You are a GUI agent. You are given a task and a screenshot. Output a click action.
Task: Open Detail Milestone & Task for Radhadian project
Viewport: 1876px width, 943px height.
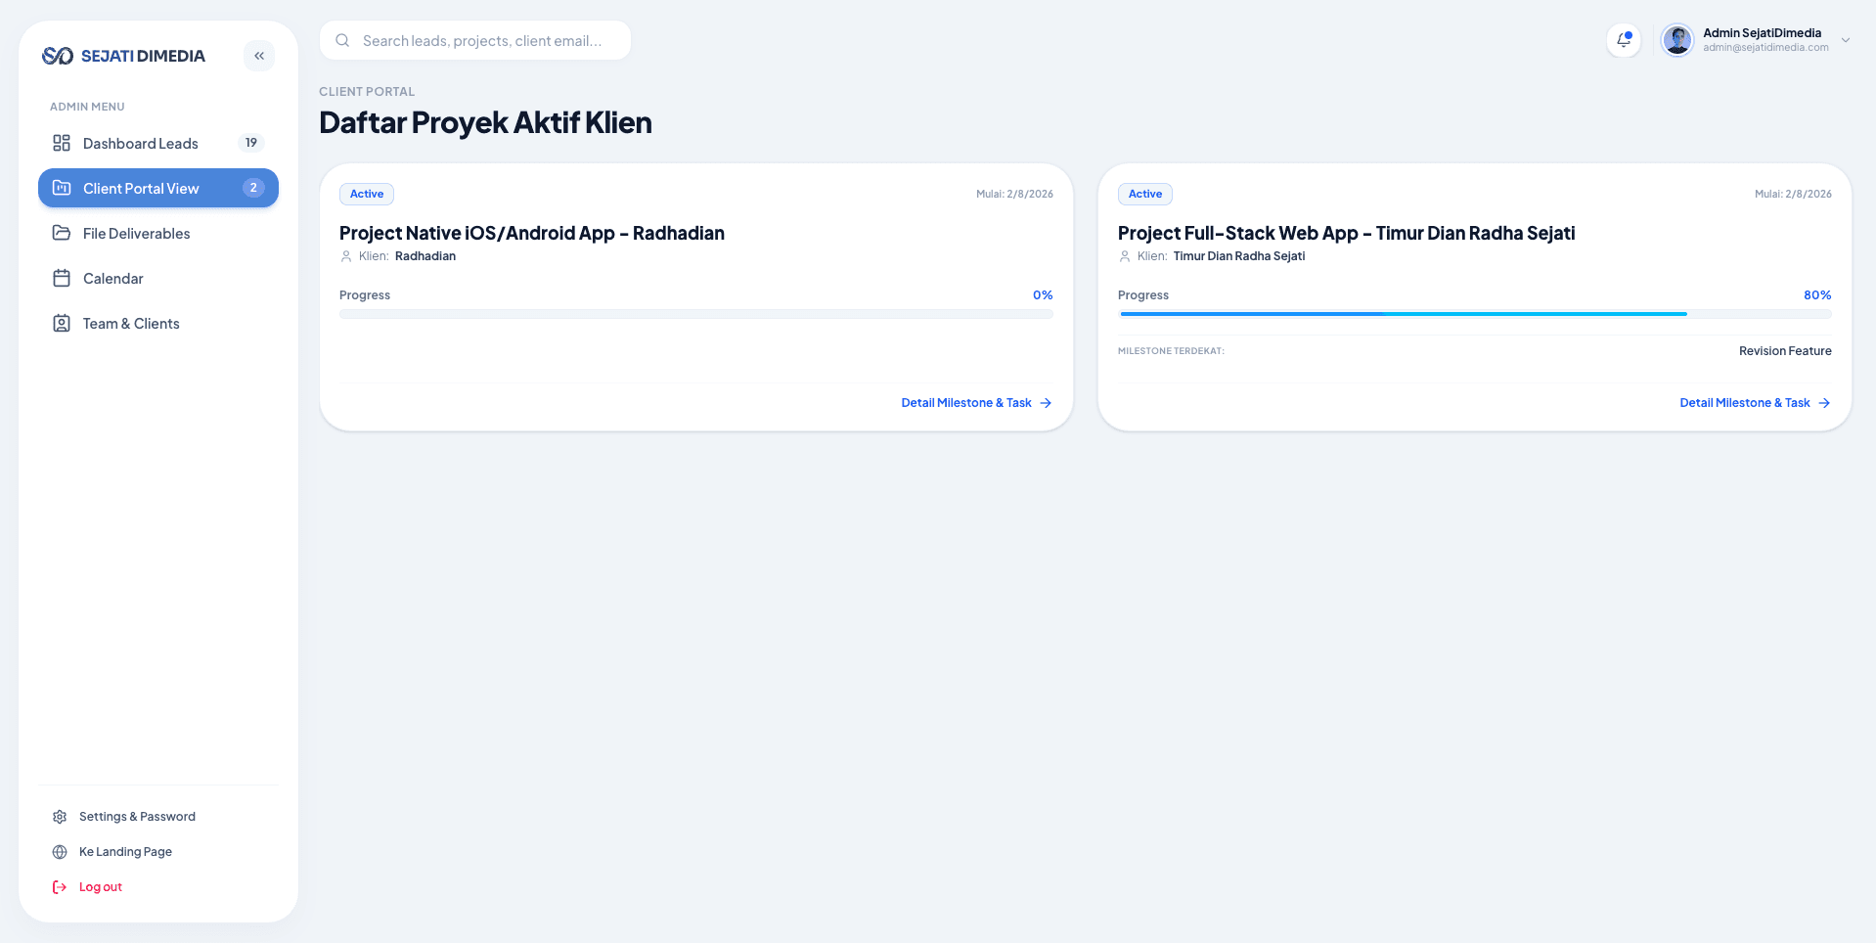[976, 403]
